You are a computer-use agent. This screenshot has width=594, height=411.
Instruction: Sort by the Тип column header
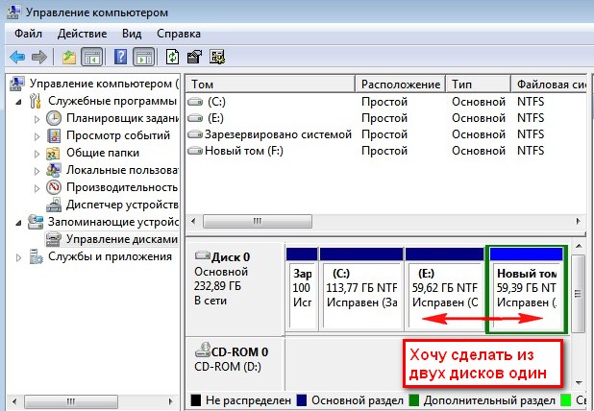tap(479, 84)
